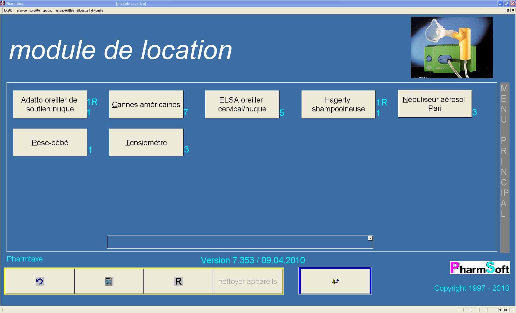Open the analyse menu
516x313 pixels.
[21, 10]
